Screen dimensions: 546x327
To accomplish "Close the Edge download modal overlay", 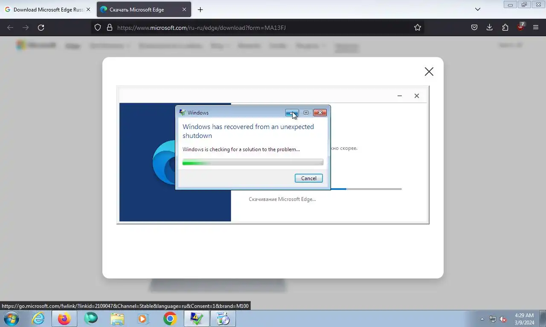I will point(429,72).
